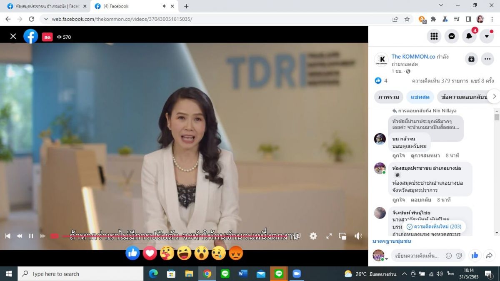Send the Haha laughing reaction
The image size is (500, 281).
point(184,253)
